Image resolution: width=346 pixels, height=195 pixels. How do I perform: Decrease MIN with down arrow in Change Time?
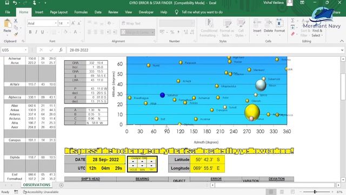tap(142, 165)
